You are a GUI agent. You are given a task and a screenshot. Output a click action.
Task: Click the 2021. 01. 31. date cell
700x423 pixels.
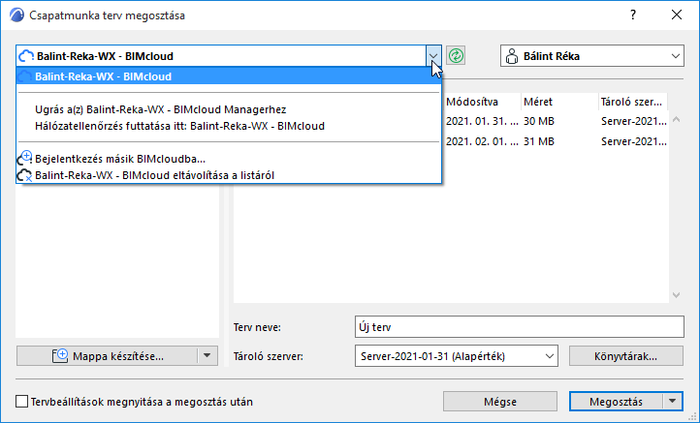click(x=482, y=121)
